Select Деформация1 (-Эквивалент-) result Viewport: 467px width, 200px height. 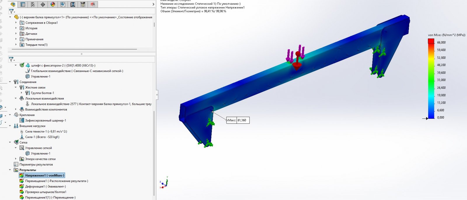(45, 187)
